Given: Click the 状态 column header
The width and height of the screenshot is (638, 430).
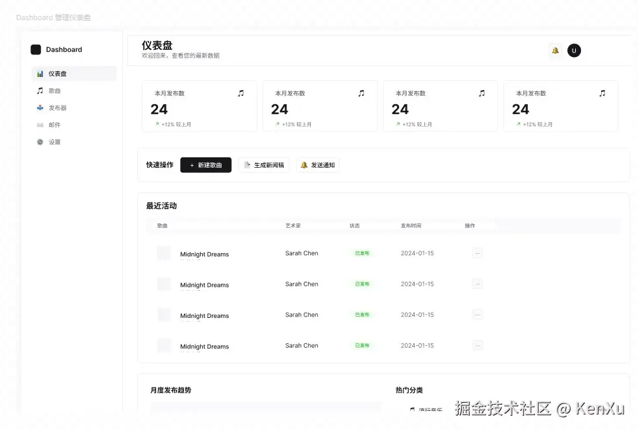Looking at the screenshot, I should [354, 225].
